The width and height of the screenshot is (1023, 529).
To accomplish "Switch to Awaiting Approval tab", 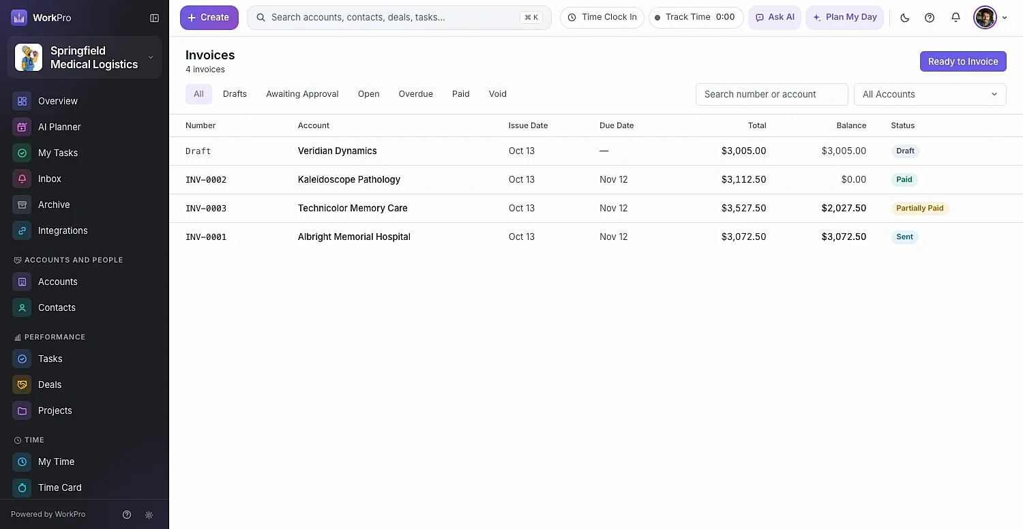I will click(302, 94).
